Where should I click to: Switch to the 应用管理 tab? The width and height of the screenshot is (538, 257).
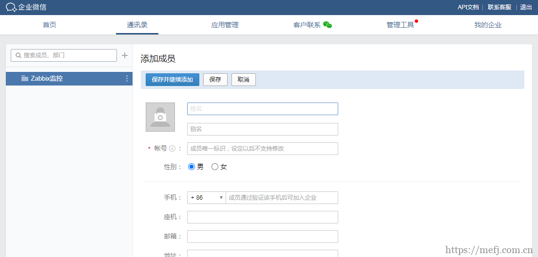225,25
